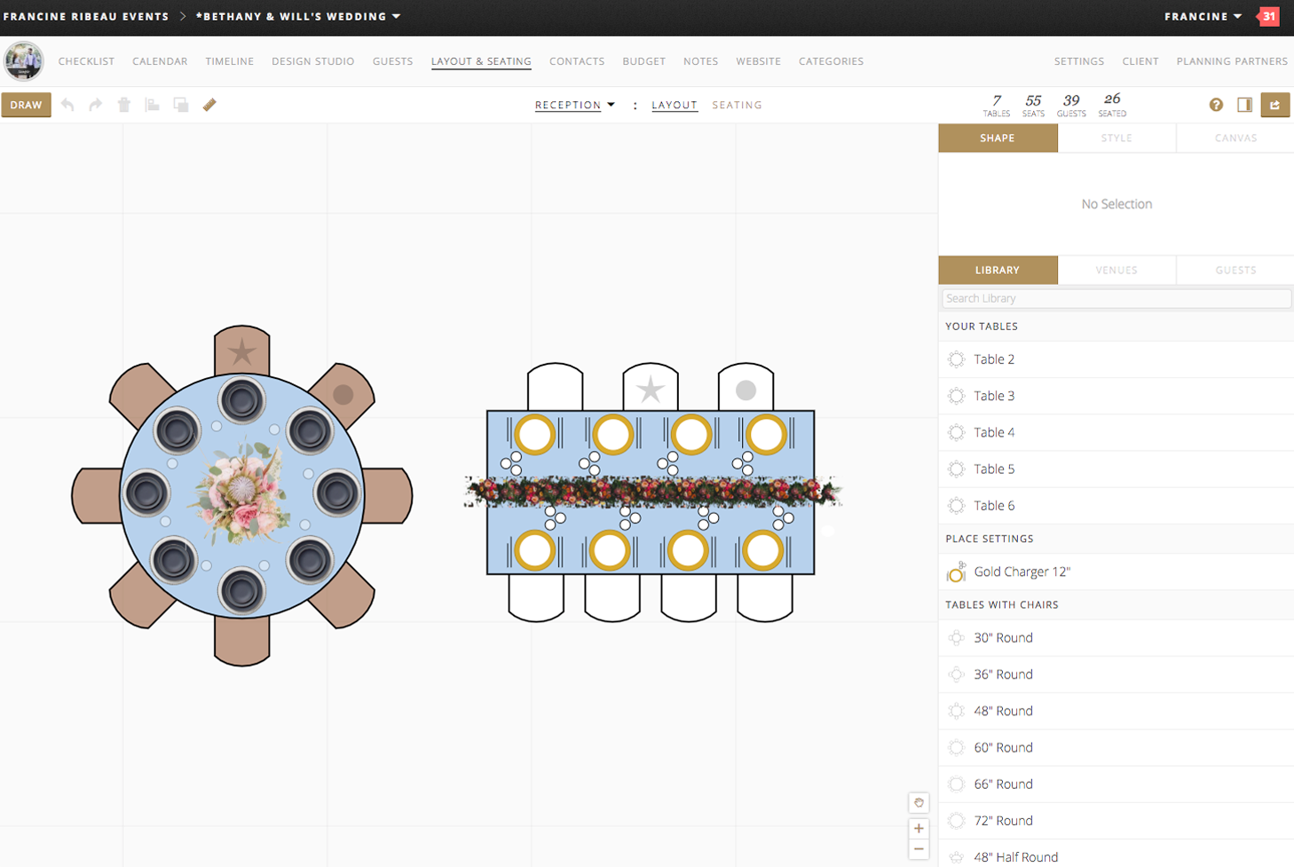Open the help question mark icon

click(x=1215, y=105)
